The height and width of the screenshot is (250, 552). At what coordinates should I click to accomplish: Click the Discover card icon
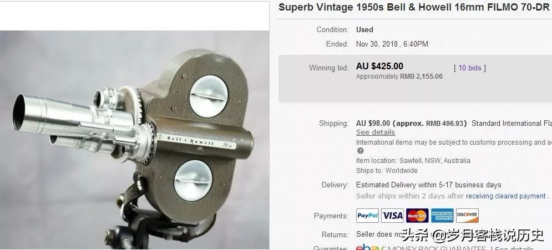coord(467,216)
